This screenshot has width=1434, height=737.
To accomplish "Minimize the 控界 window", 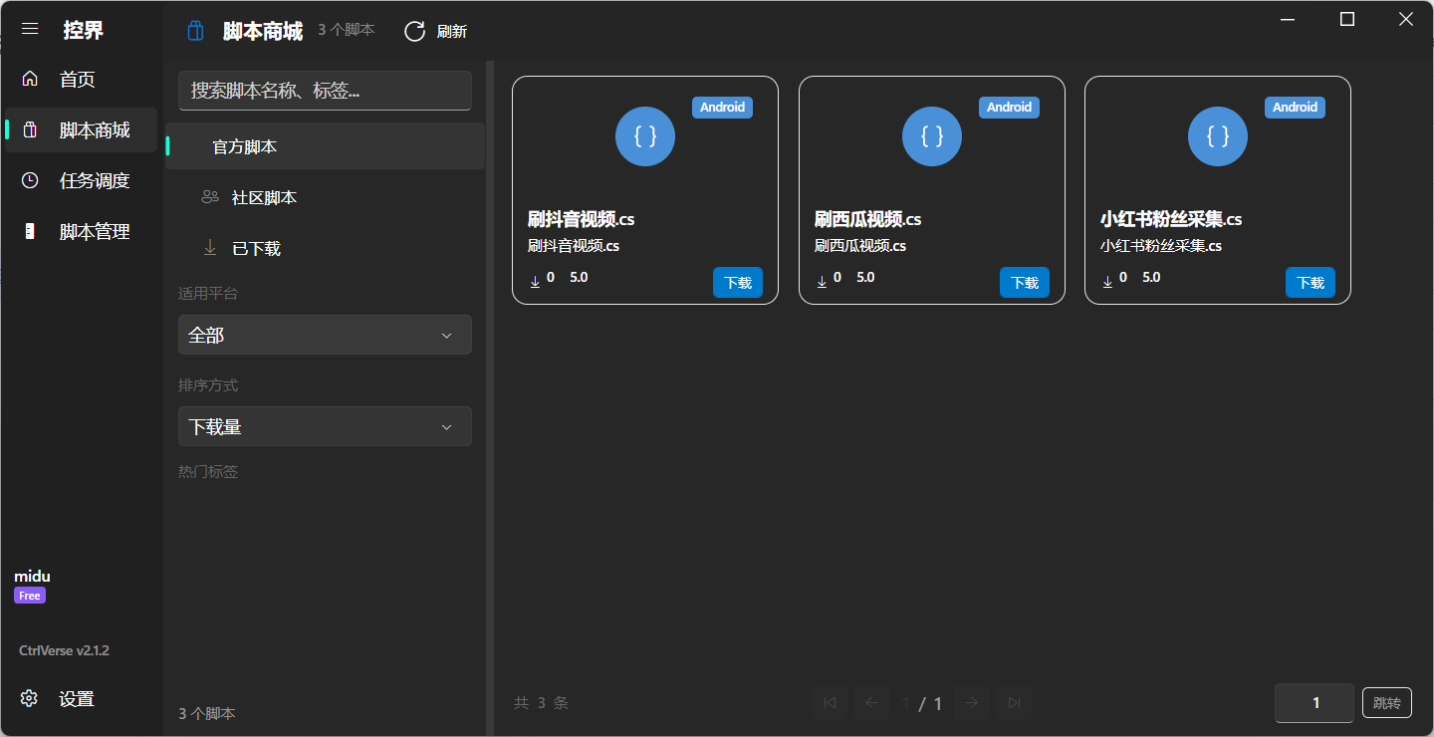I will [x=1289, y=19].
